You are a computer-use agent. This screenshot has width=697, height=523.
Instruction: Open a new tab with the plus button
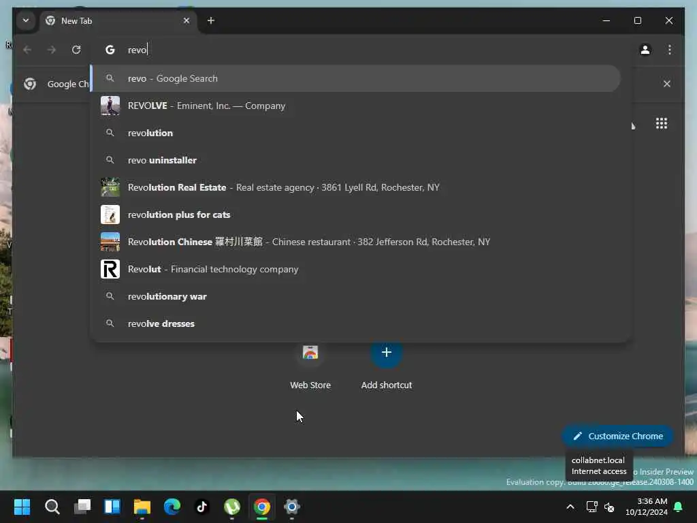[x=211, y=20]
